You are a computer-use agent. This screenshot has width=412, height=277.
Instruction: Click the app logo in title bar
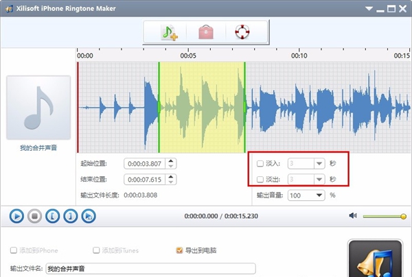click(x=9, y=9)
